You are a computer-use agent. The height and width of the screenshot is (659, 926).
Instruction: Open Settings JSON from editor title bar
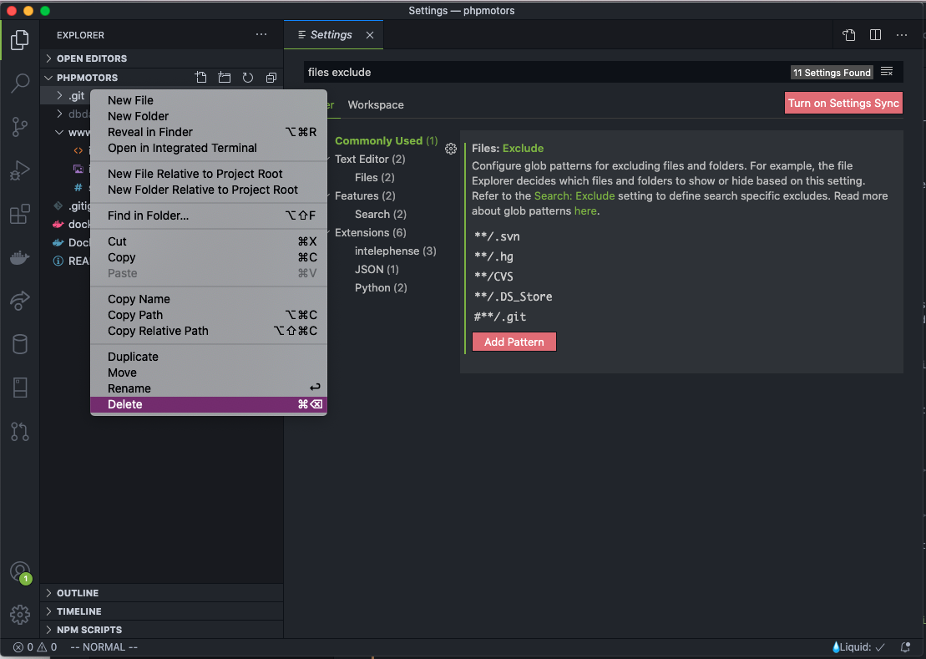pyautogui.click(x=848, y=35)
